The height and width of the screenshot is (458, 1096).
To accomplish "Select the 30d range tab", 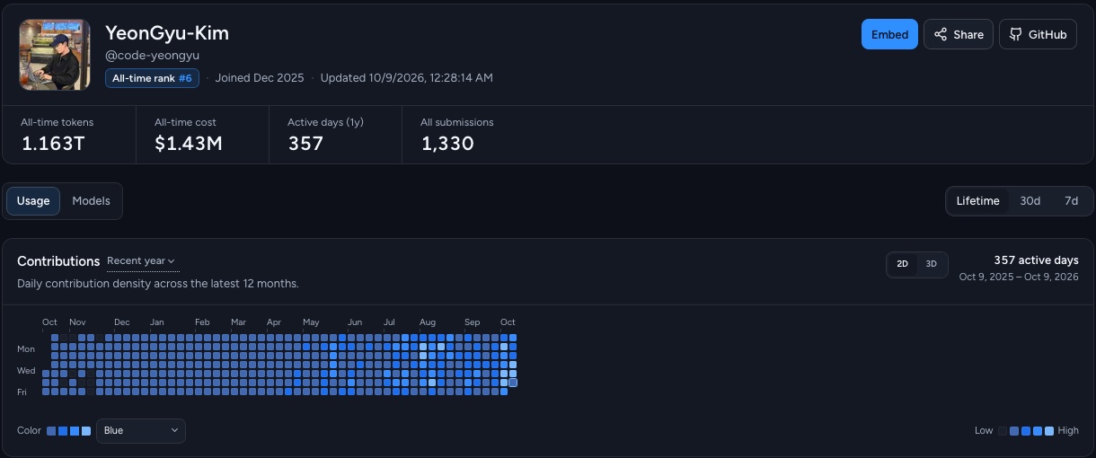I will [1030, 201].
